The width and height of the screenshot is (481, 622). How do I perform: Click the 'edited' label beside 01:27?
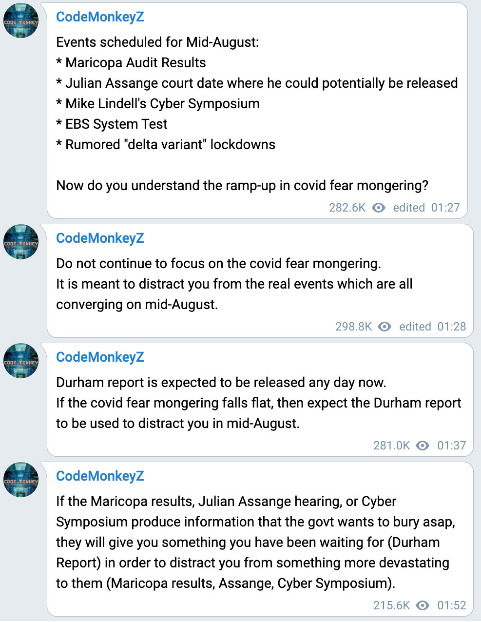[x=409, y=208]
